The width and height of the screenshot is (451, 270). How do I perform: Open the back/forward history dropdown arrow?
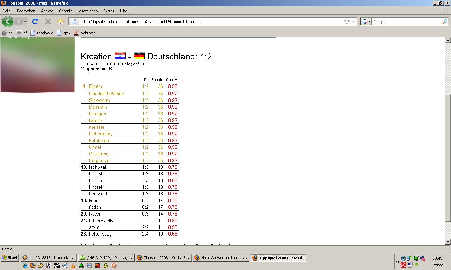click(x=25, y=21)
